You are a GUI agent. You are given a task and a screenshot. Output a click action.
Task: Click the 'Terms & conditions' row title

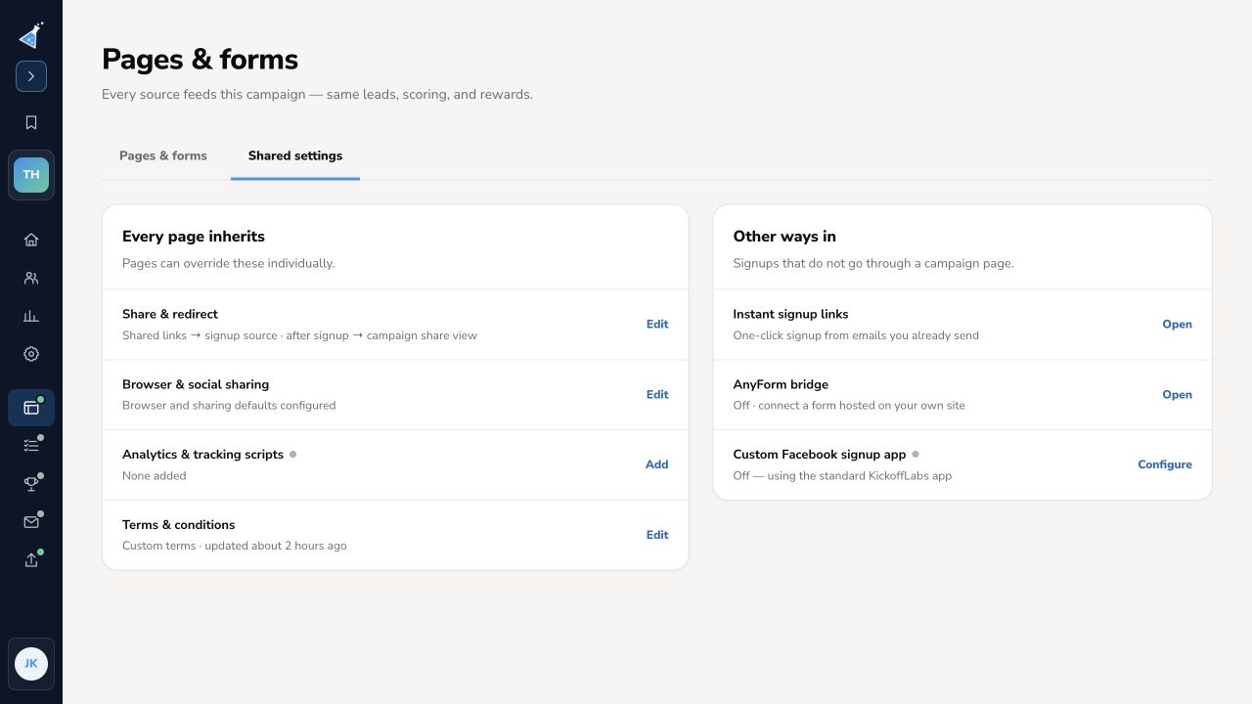pos(178,525)
